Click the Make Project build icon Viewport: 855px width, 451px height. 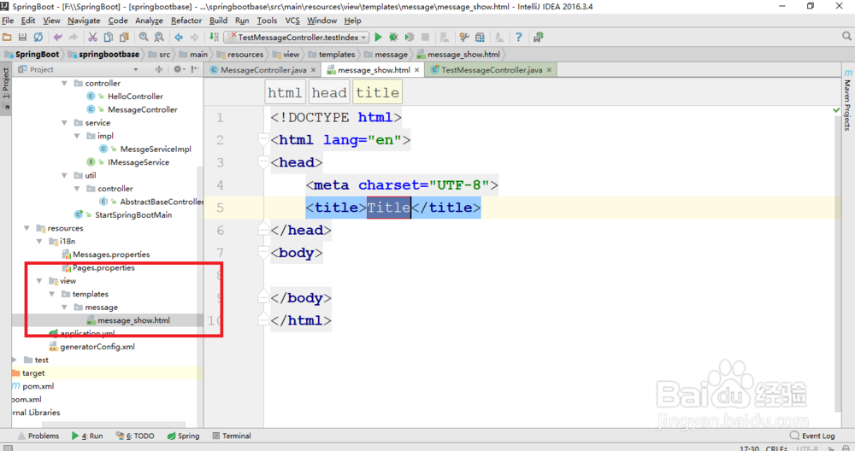click(x=214, y=37)
